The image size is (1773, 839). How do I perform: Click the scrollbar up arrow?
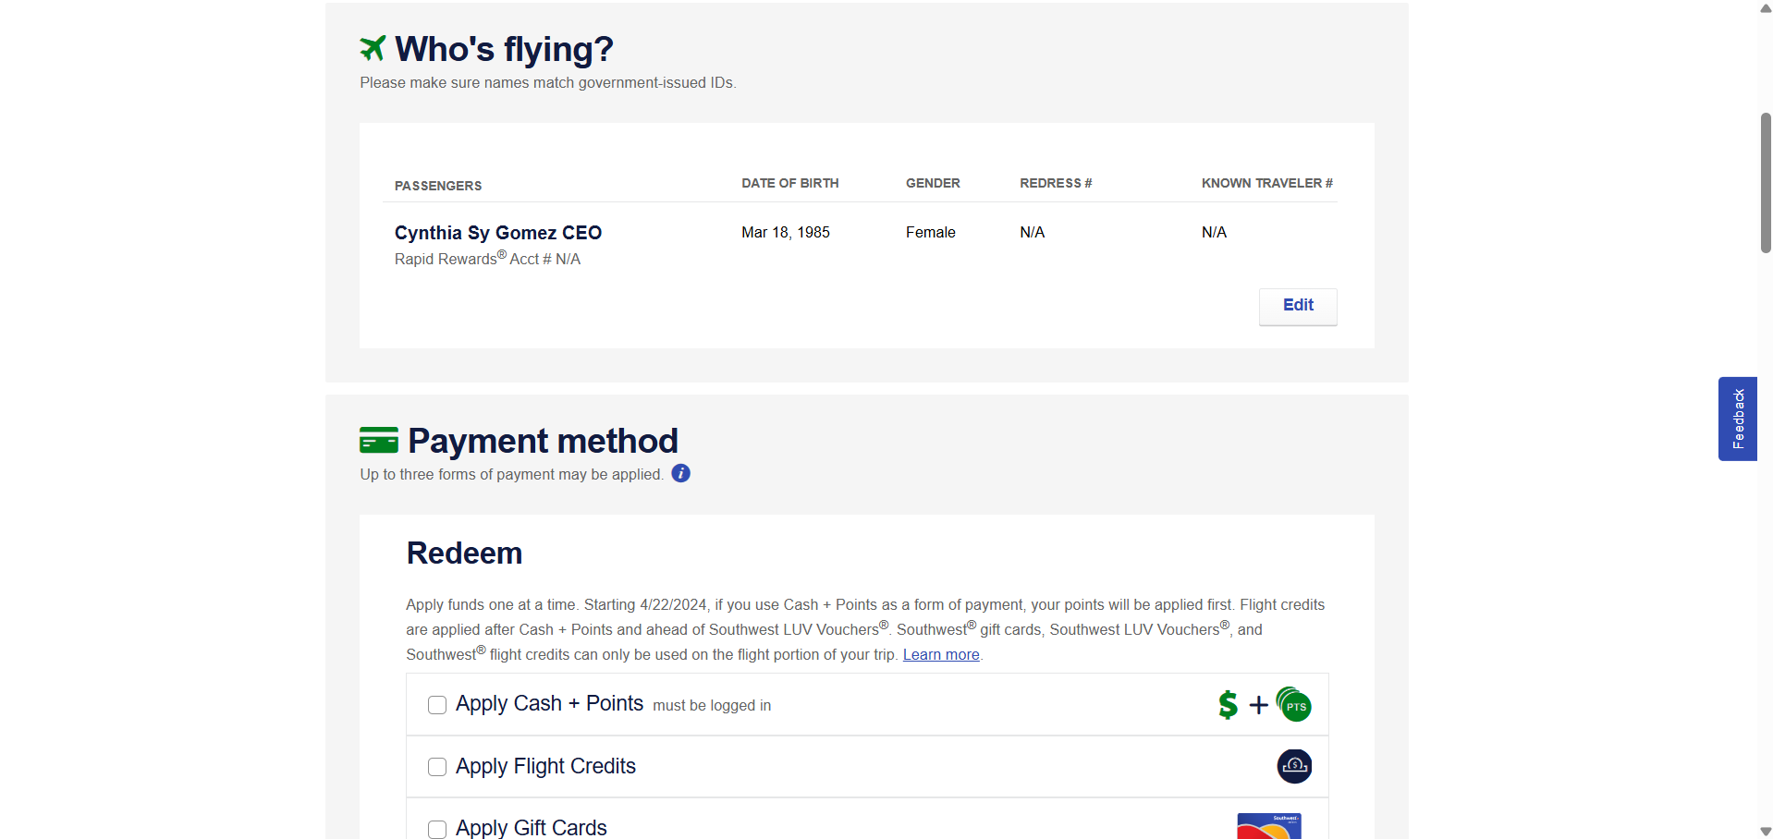click(x=1765, y=8)
